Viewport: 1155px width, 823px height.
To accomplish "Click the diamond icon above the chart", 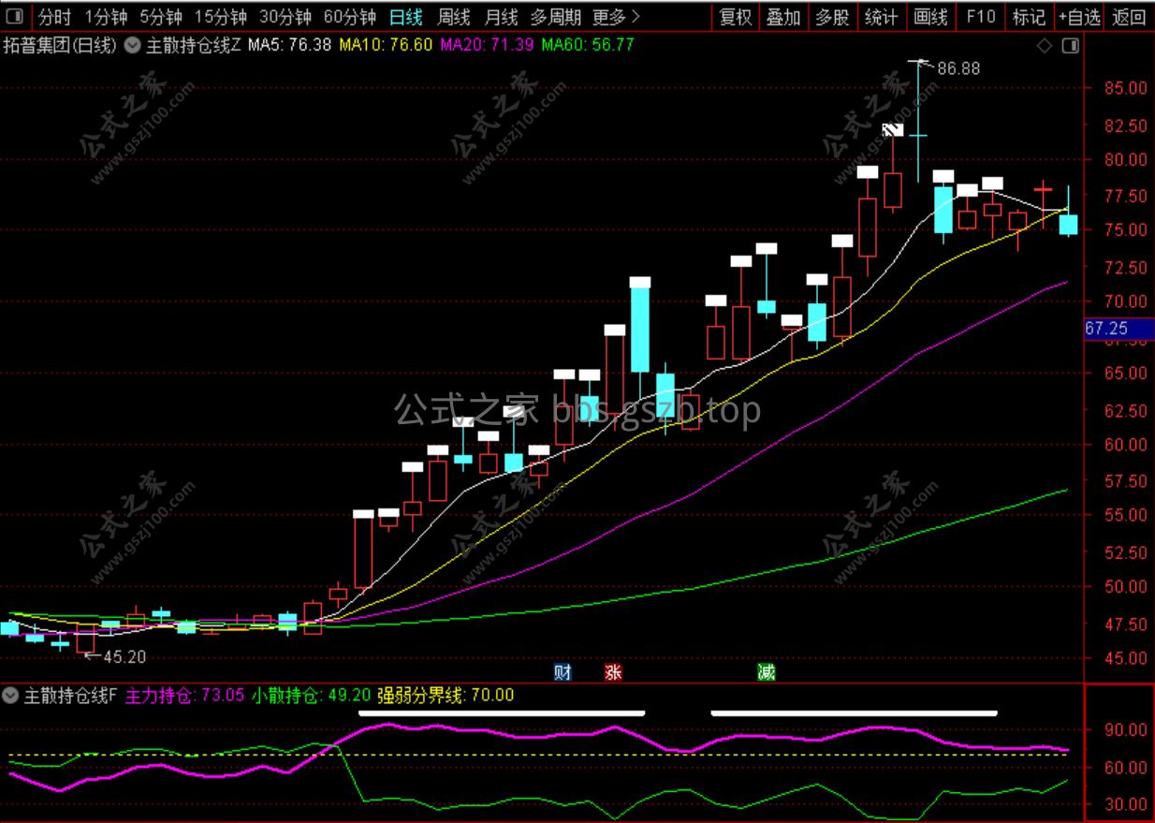I will (x=1045, y=45).
